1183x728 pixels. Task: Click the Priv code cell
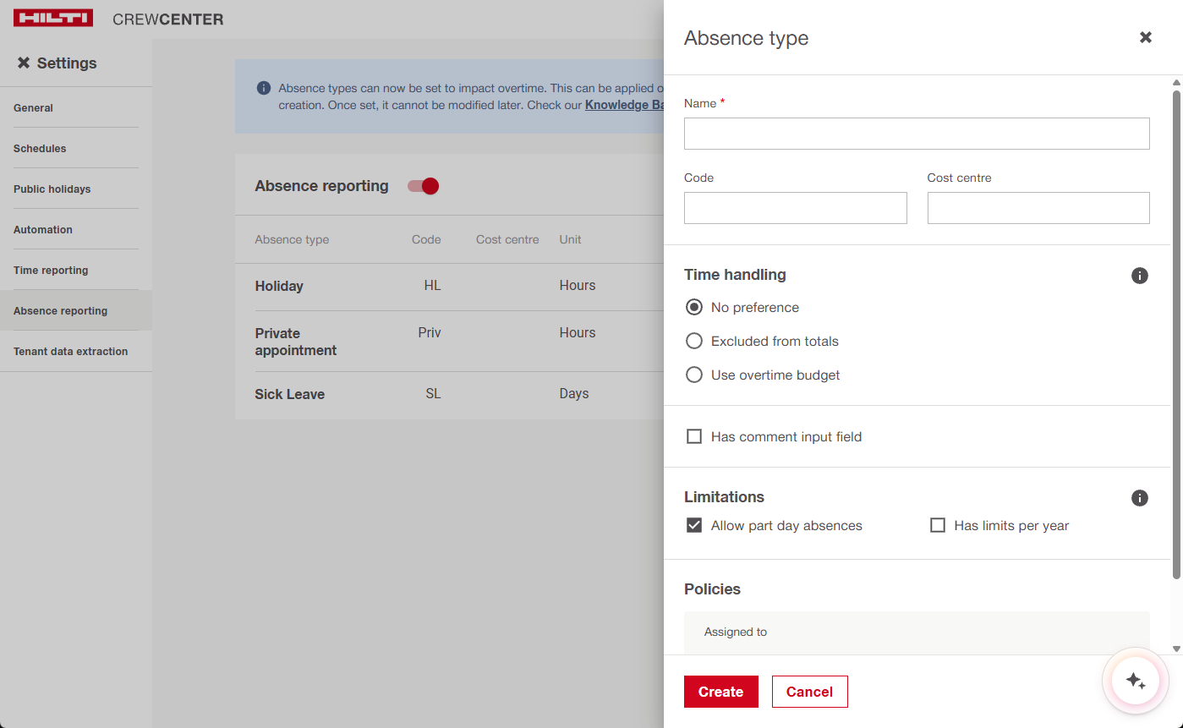pos(430,333)
